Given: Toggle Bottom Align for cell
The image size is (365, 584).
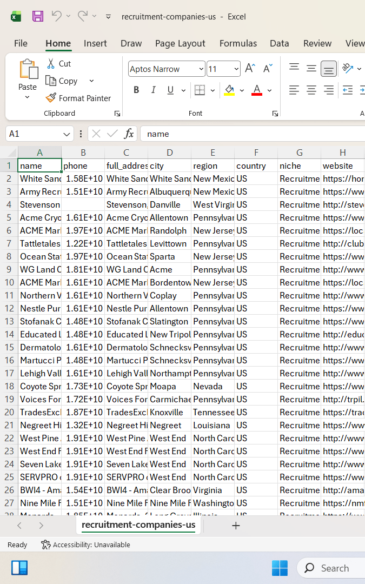Looking at the screenshot, I should [x=329, y=69].
